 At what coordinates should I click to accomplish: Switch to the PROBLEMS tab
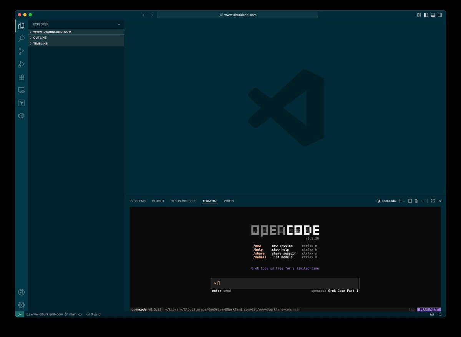coord(137,201)
